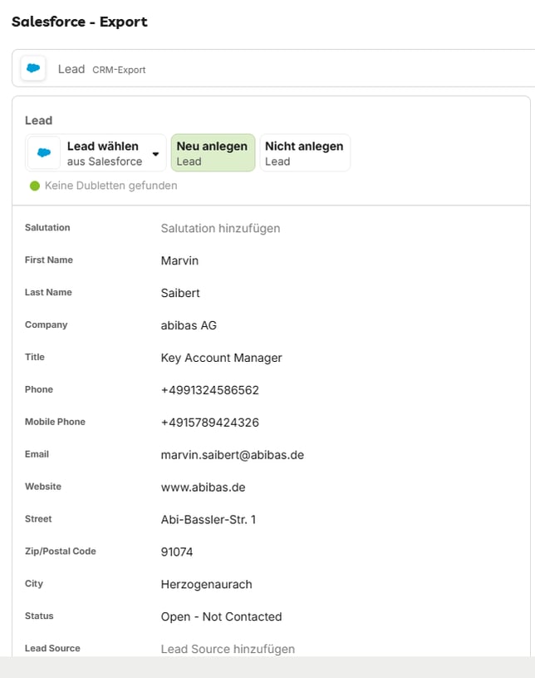The image size is (535, 678).
Task: Open the Lead wählen aus Salesforce dropdown
Action: [x=96, y=153]
